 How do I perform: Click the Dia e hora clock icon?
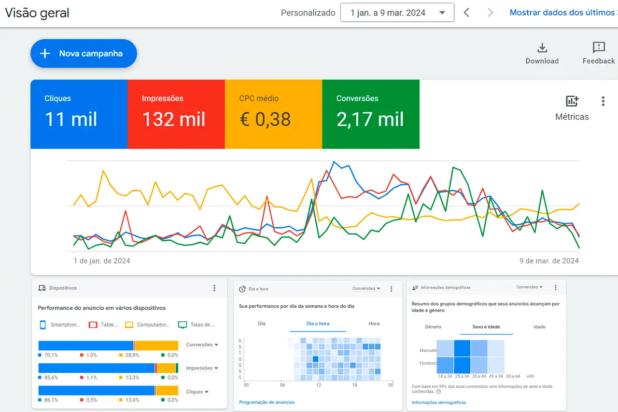click(242, 289)
